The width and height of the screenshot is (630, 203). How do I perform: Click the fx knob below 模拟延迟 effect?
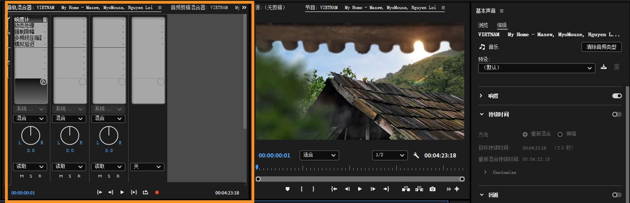43,82
